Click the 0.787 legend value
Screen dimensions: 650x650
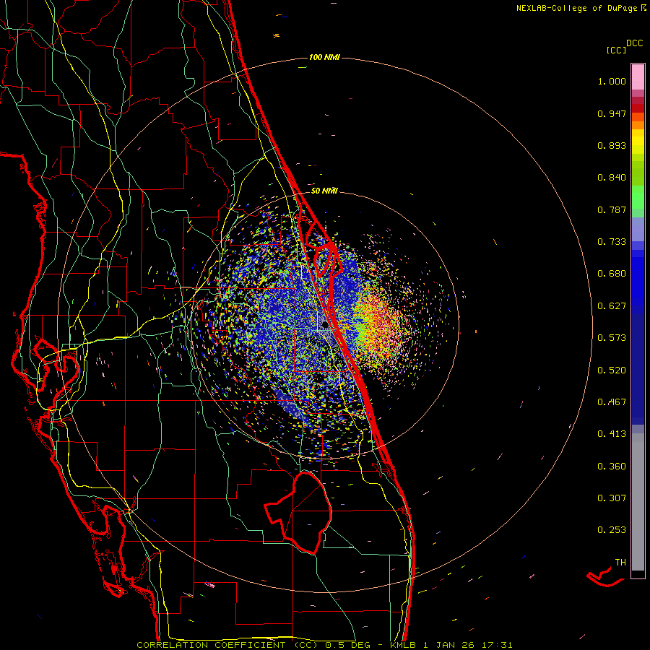click(x=612, y=209)
